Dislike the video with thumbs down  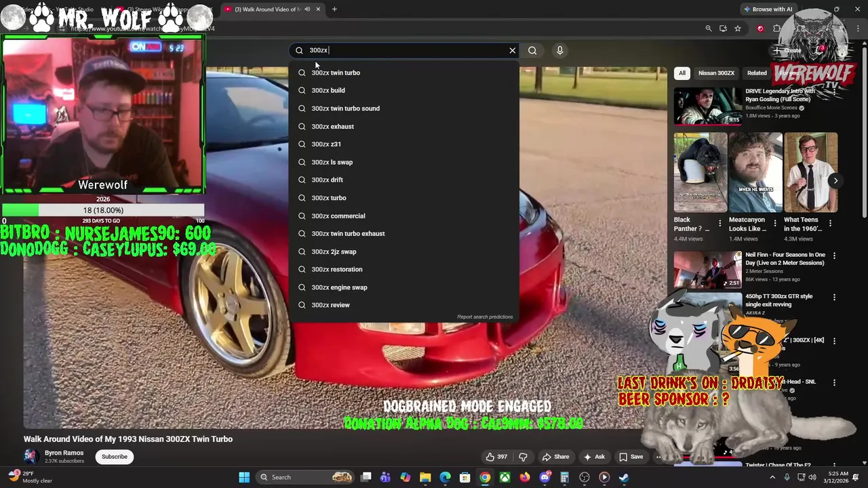point(523,457)
